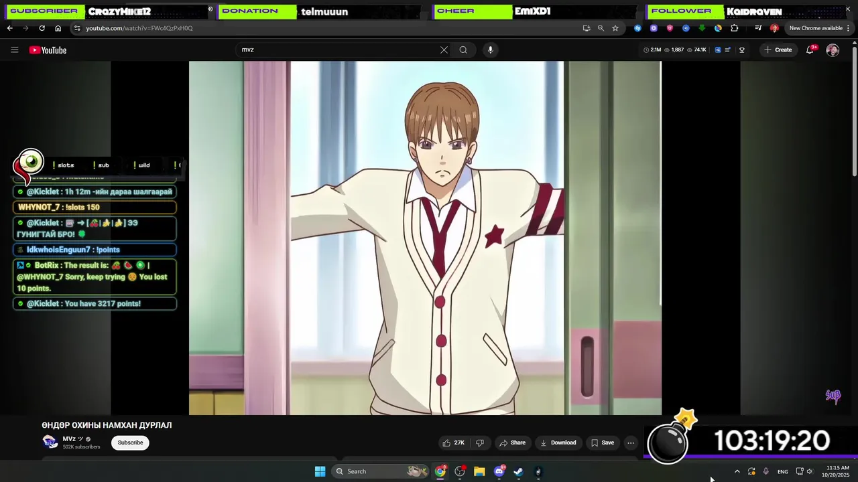Open the YouTube notifications bell
Viewport: 858px width, 482px height.
[810, 50]
